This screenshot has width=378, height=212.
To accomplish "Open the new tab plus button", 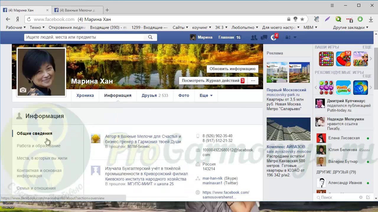I will point(107,10).
